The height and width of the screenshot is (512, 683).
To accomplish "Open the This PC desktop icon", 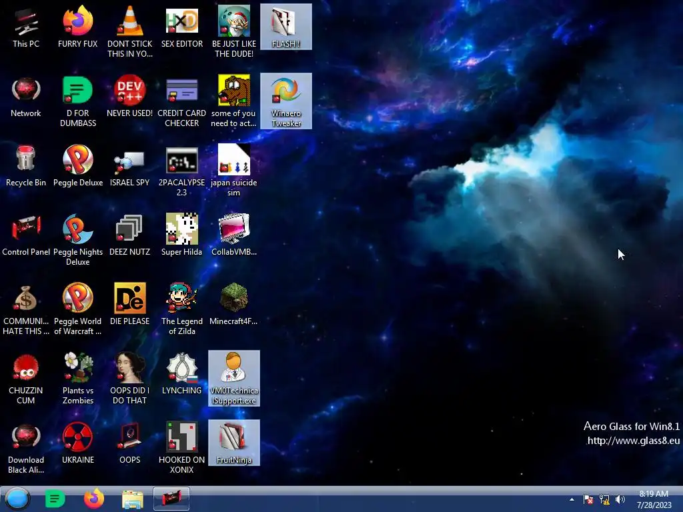I will click(26, 27).
